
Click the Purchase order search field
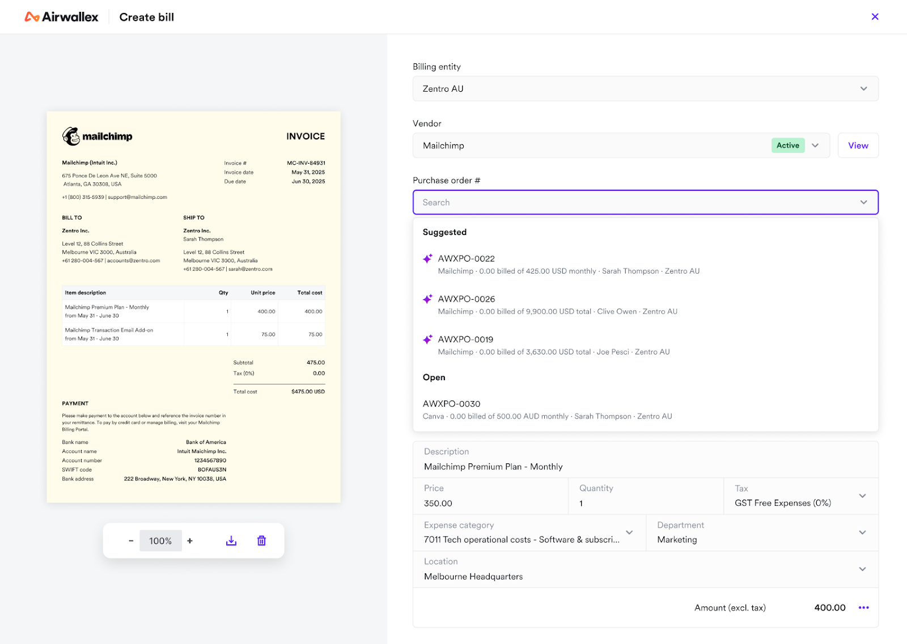coord(635,203)
